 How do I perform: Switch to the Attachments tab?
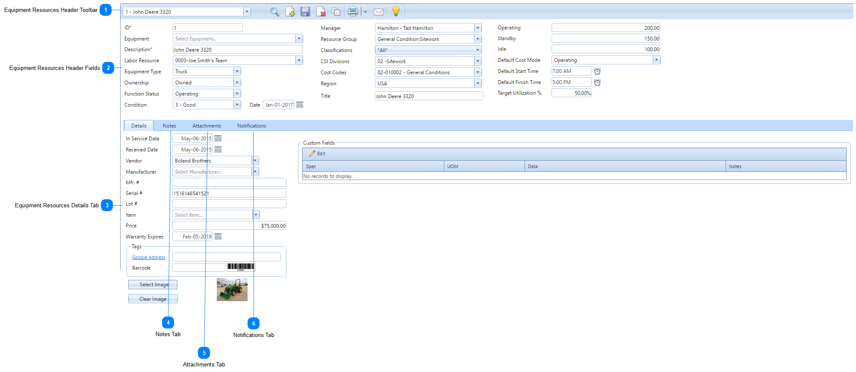[207, 126]
